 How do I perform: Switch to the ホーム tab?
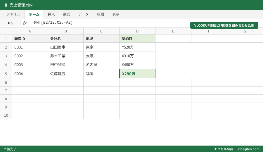[34, 14]
